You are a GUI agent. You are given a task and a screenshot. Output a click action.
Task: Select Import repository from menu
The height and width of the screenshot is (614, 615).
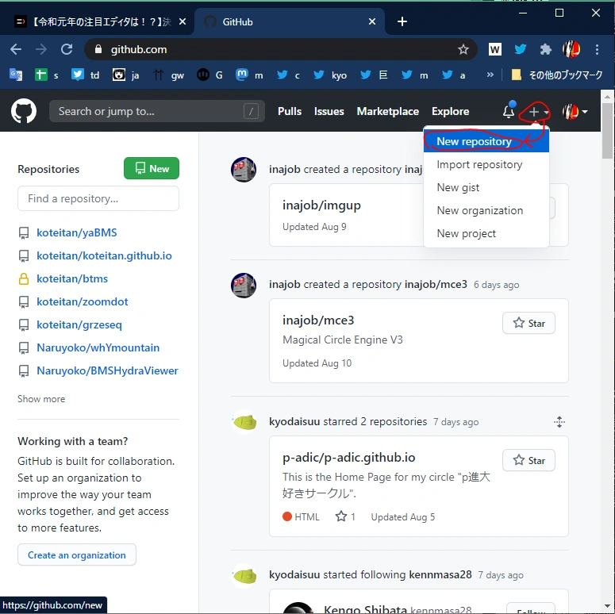(486, 164)
